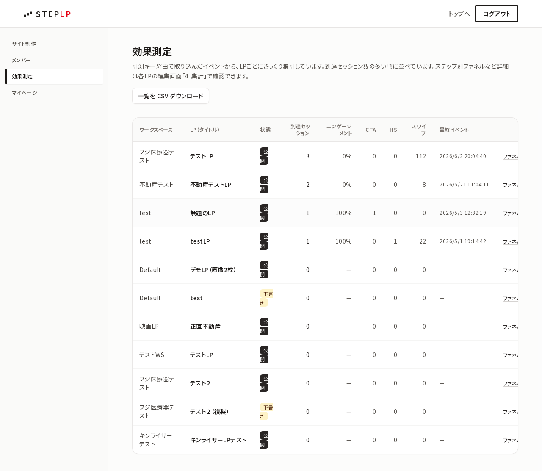Image resolution: width=542 pixels, height=471 pixels.
Task: Click 到達セッション column header
Action: click(300, 130)
